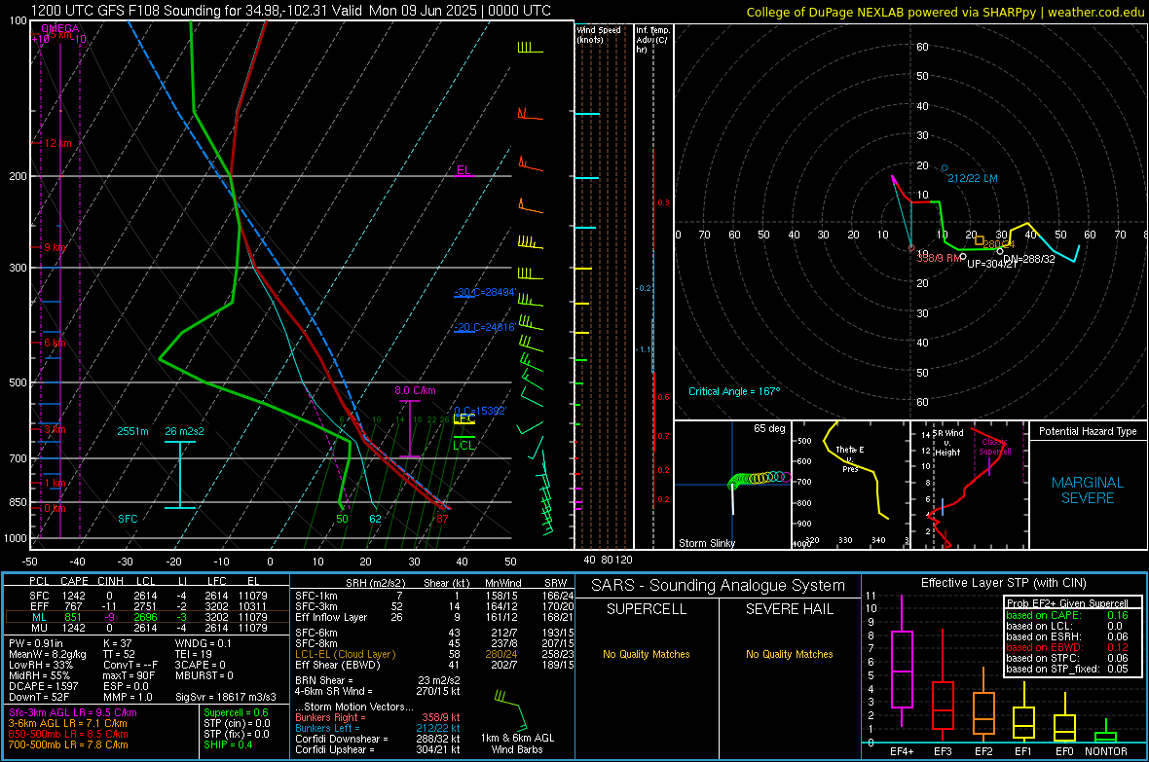The width and height of the screenshot is (1149, 762).
Task: Click the yellow LFC label on the skew-T
Action: pyautogui.click(x=463, y=418)
